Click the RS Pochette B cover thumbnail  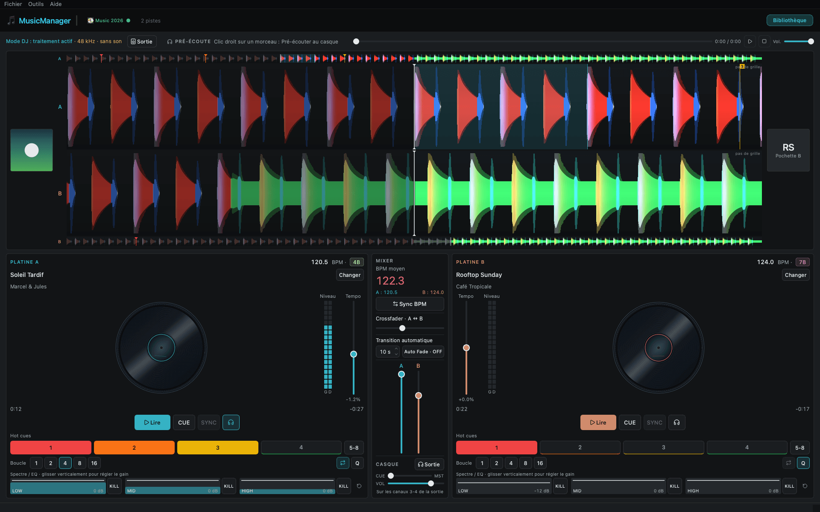788,150
